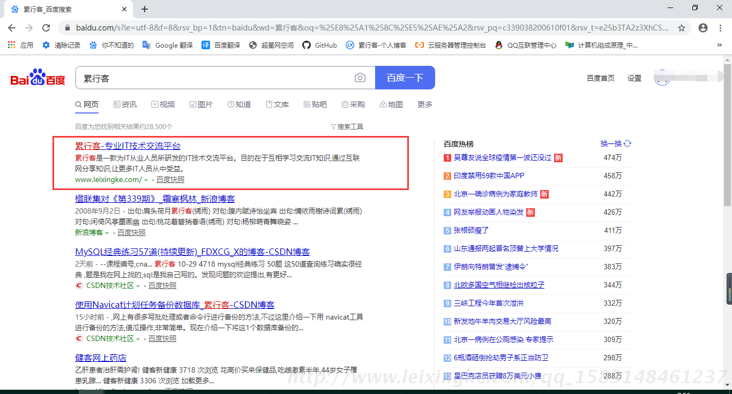Open the QQ互联管理中心 bookmark
This screenshot has height=394, width=732.
[x=526, y=45]
